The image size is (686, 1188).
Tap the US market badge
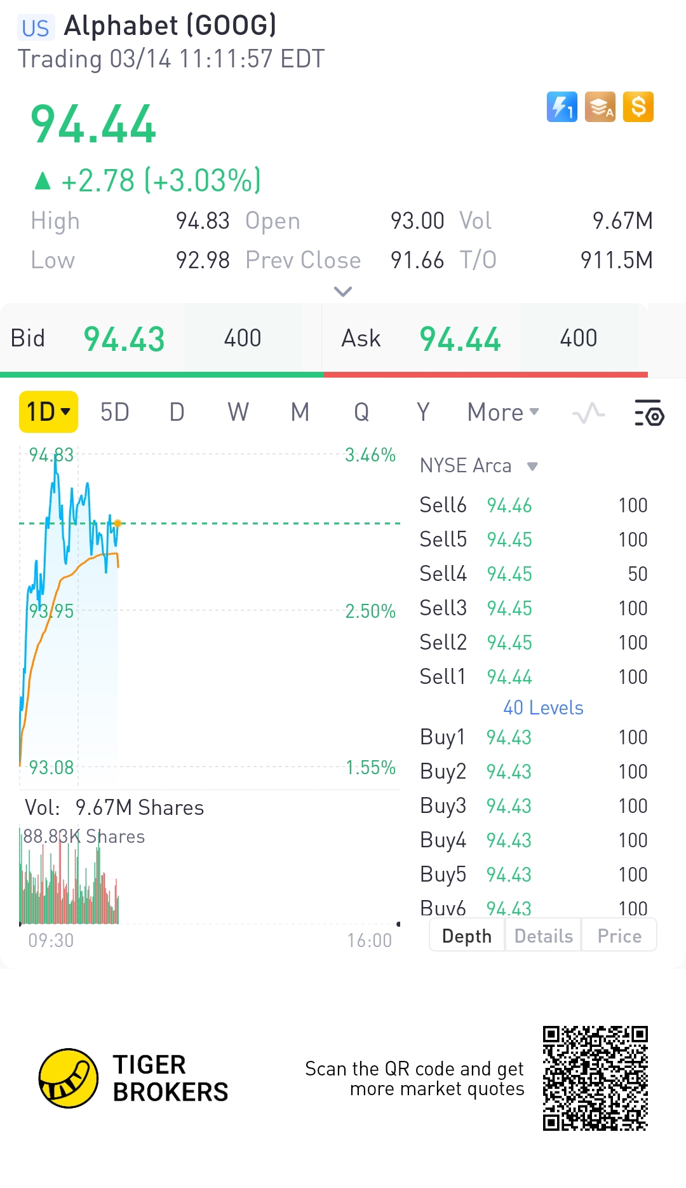35,28
